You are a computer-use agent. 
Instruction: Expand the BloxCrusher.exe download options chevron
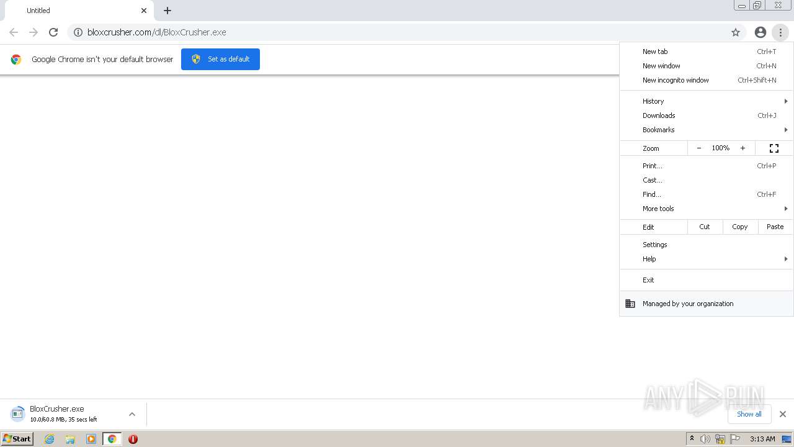[x=132, y=414]
